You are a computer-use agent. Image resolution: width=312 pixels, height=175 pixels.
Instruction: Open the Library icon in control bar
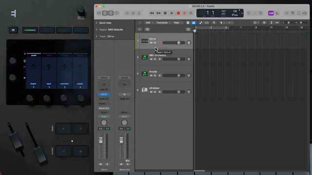coord(99,13)
